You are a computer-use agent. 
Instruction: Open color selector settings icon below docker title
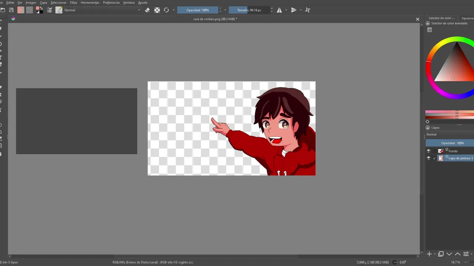[x=430, y=30]
